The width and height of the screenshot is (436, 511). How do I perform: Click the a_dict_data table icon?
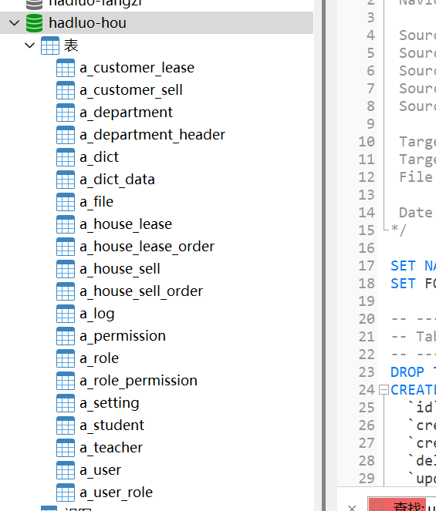click(66, 180)
